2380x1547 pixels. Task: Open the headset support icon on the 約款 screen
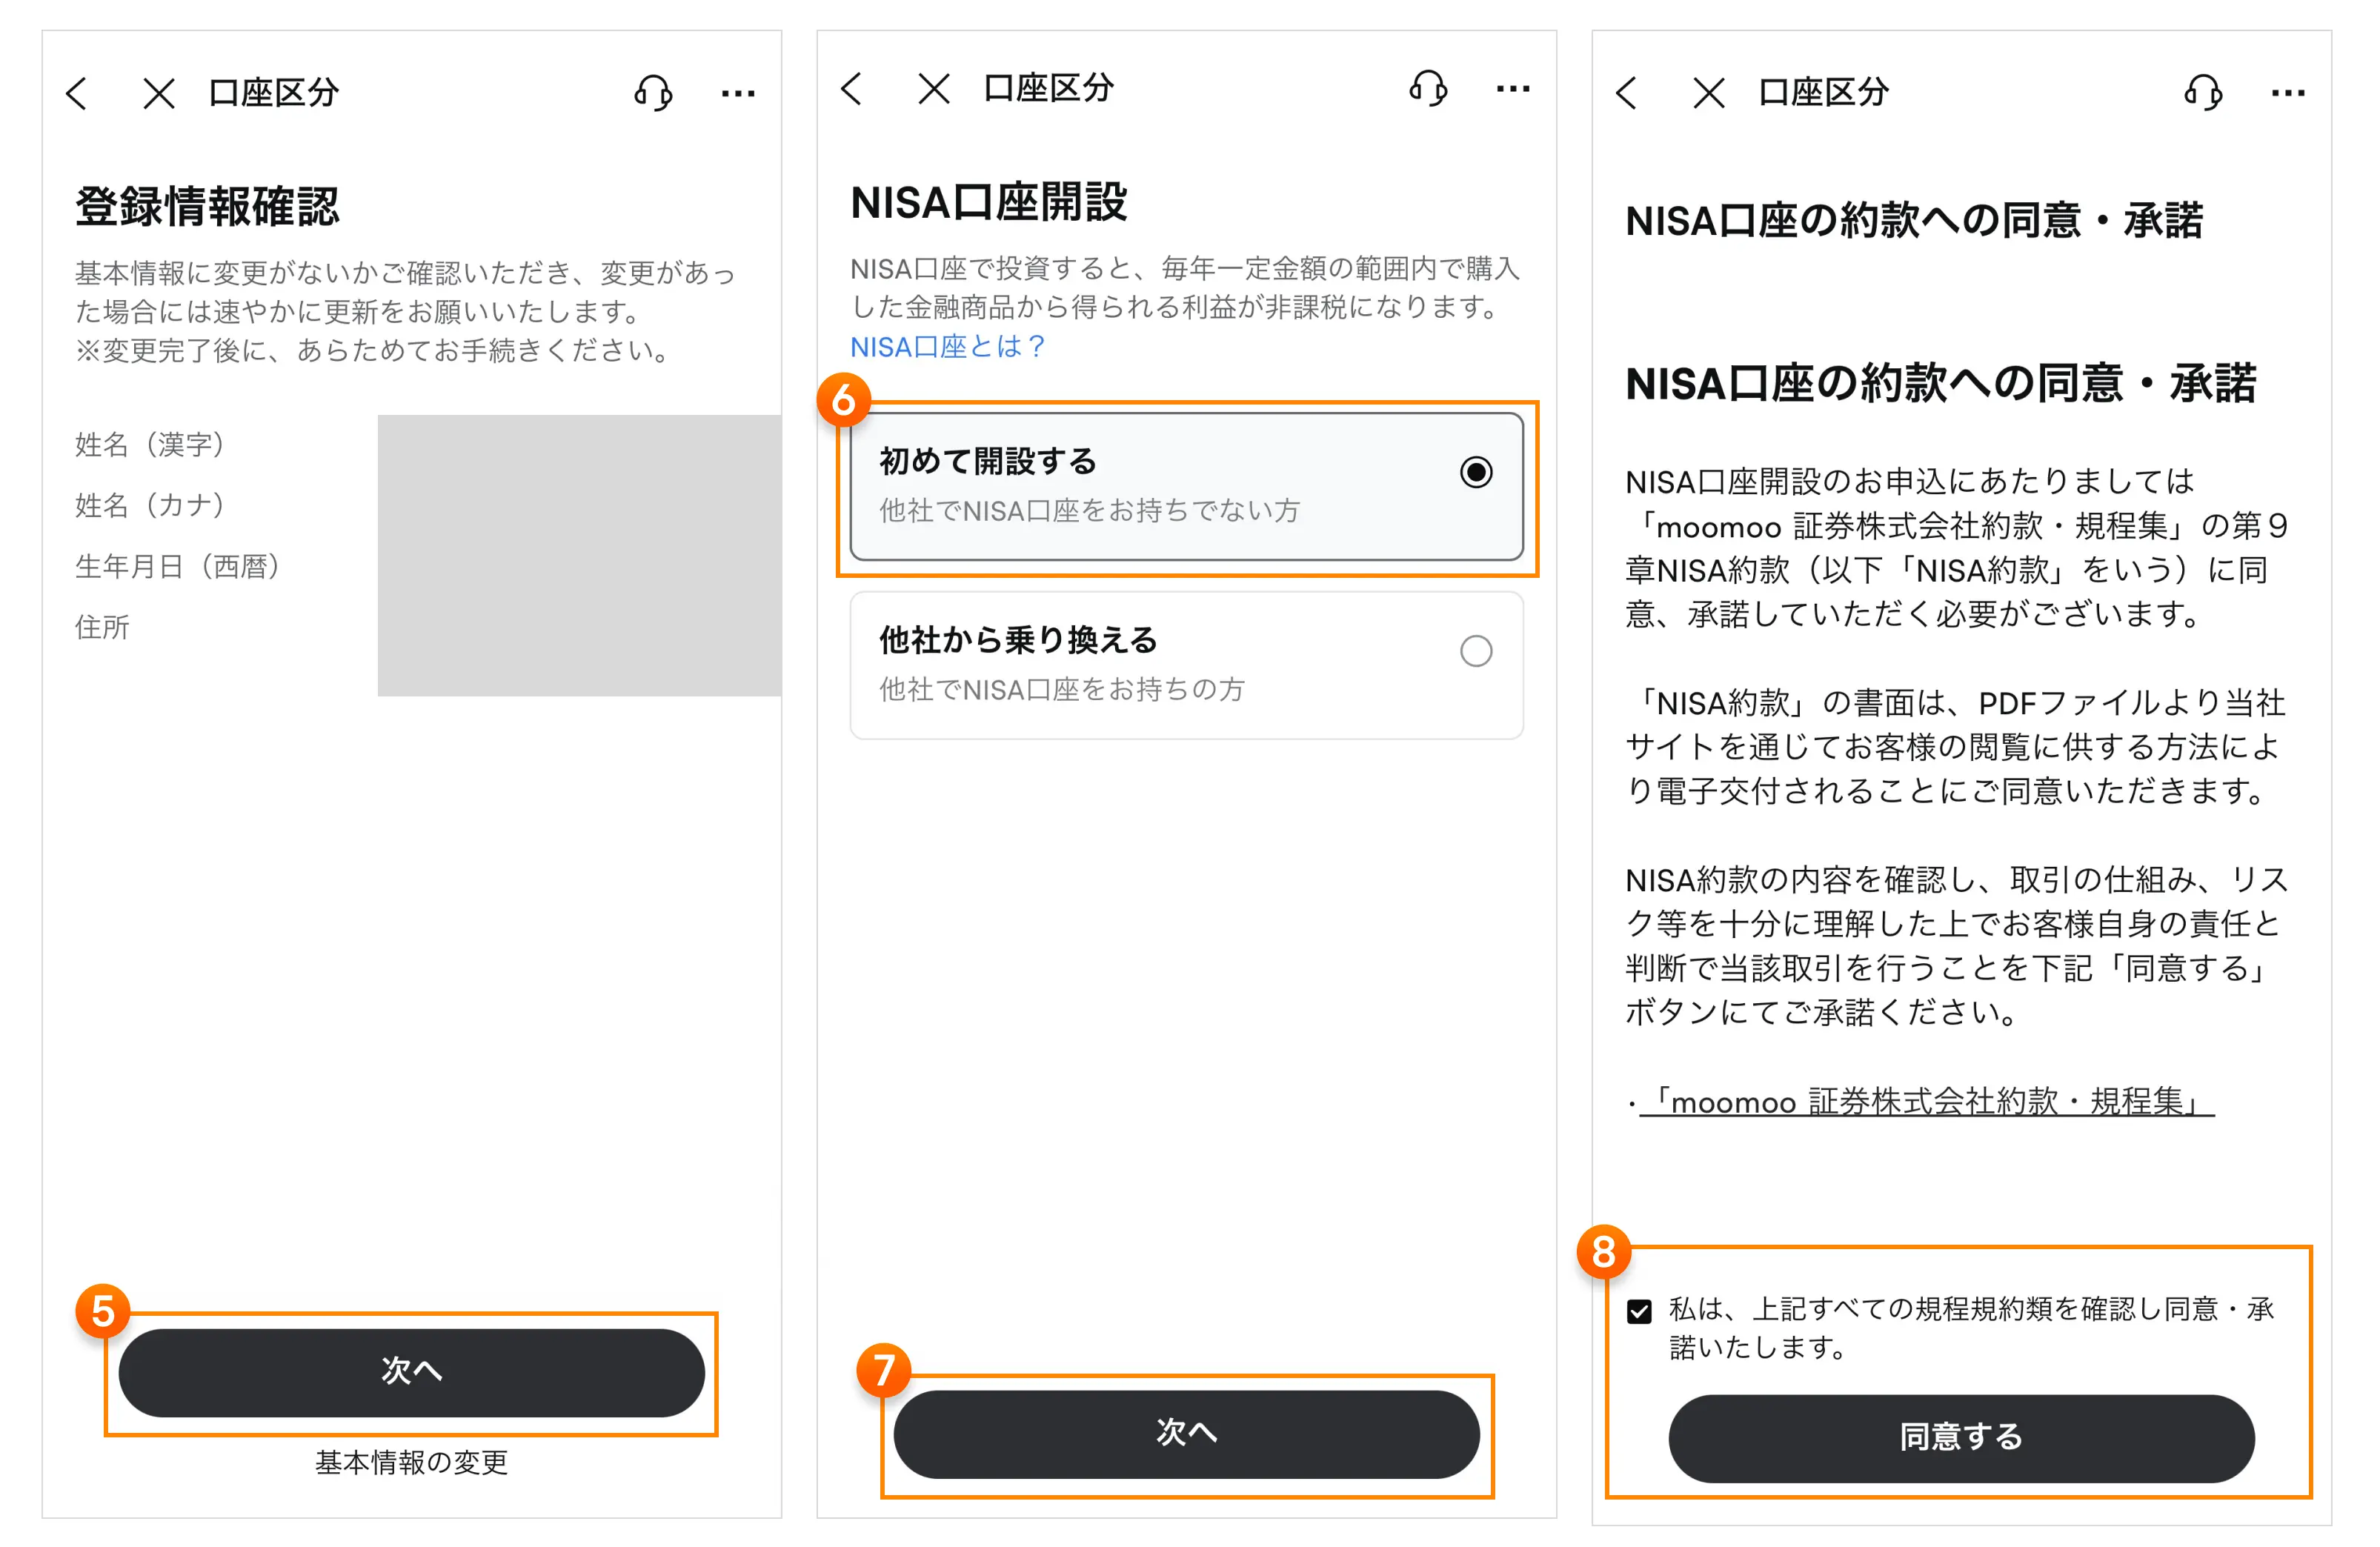pos(2203,92)
